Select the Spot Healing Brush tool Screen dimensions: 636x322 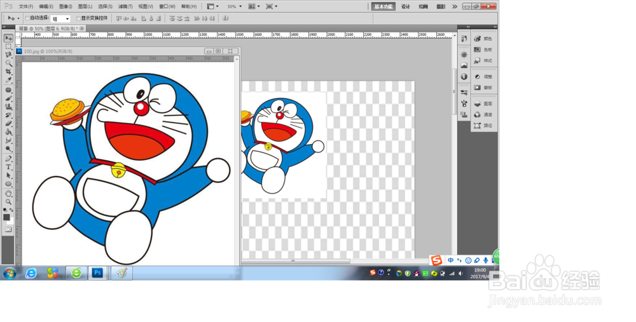tap(8, 90)
